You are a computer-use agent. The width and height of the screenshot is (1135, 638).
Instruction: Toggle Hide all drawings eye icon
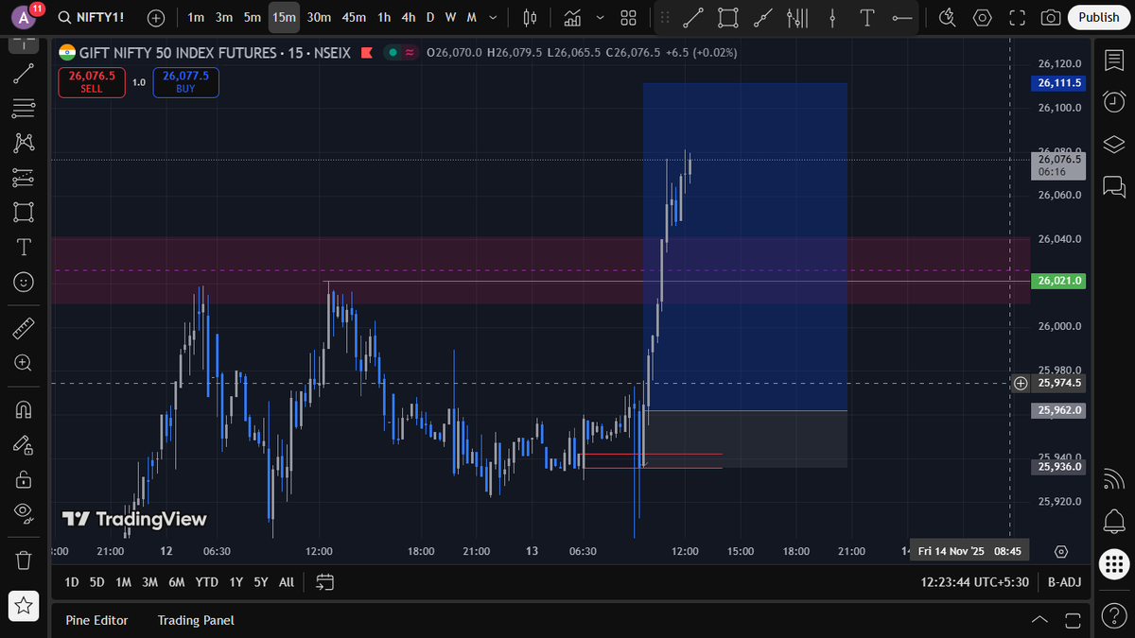click(x=24, y=513)
